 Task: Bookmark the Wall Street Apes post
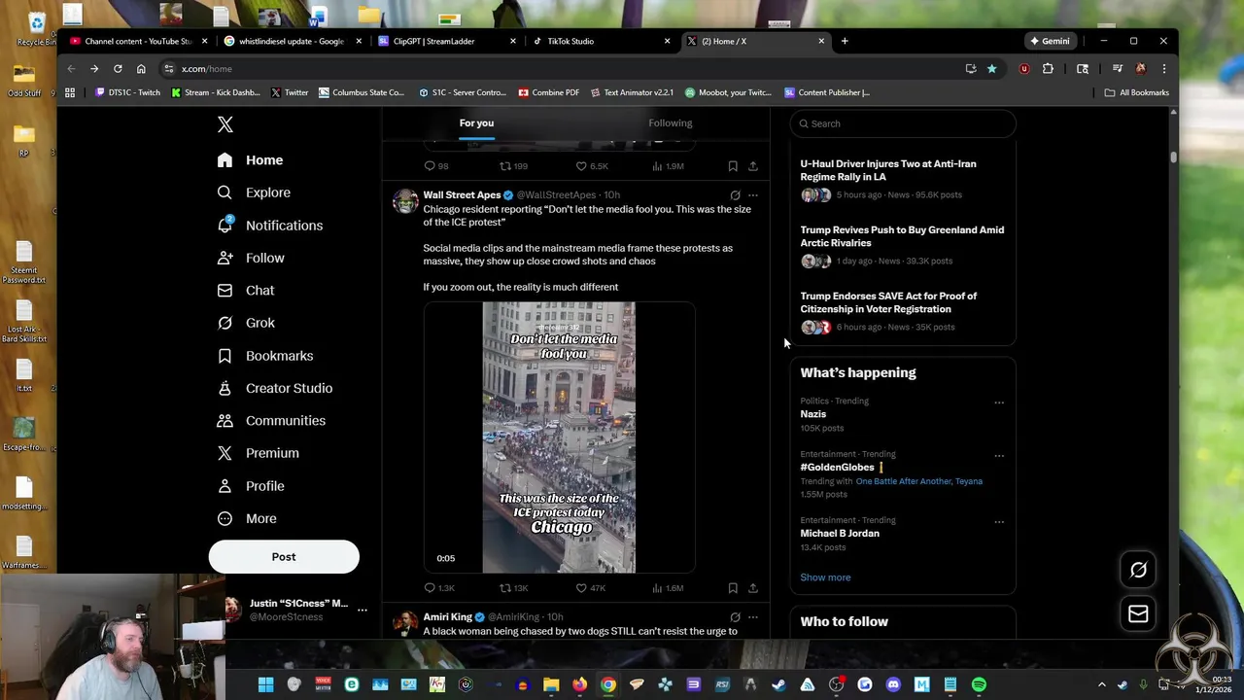point(733,588)
